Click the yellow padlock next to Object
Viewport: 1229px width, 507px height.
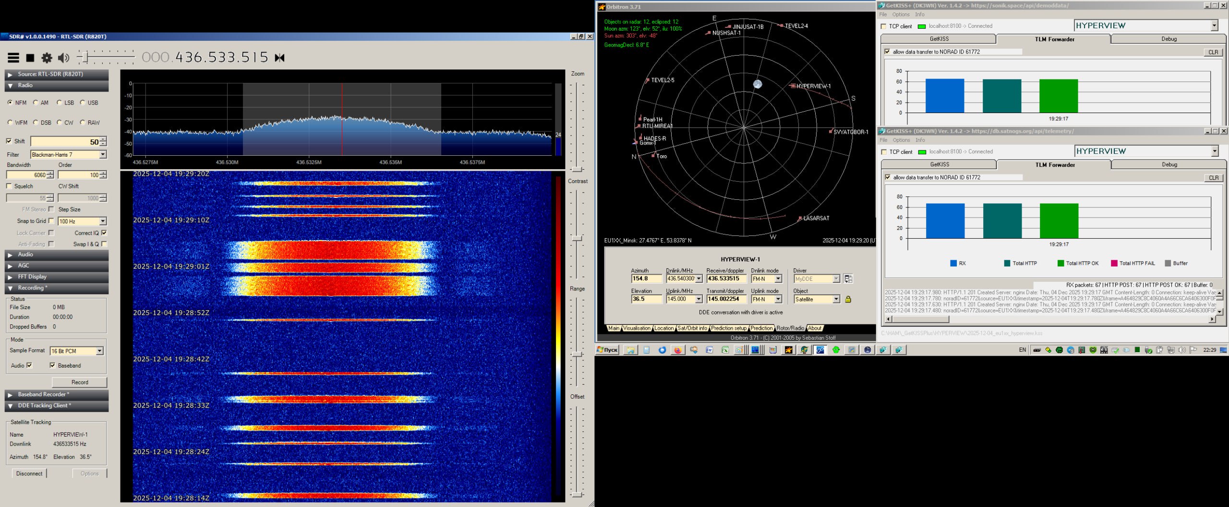pyautogui.click(x=848, y=300)
